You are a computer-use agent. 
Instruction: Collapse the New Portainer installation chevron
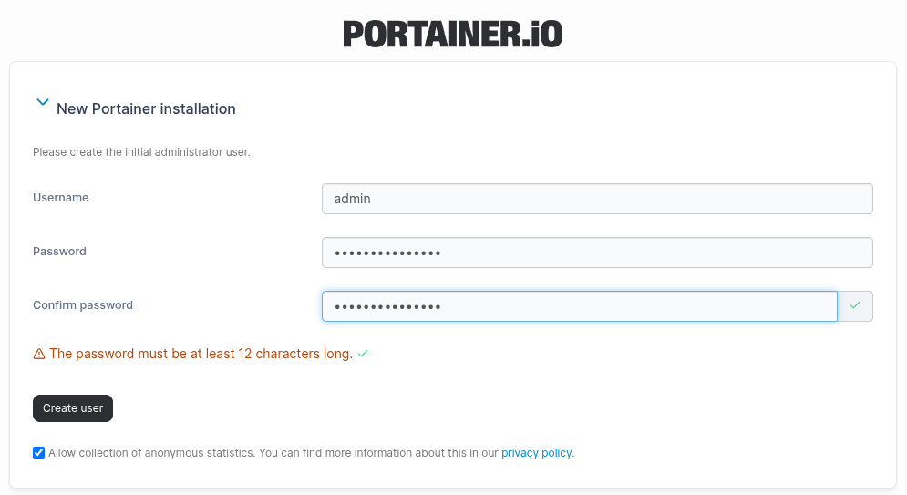coord(42,102)
